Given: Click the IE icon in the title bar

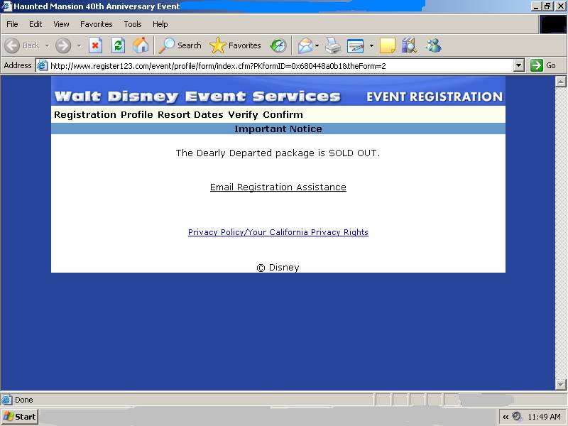Looking at the screenshot, I should (6, 6).
